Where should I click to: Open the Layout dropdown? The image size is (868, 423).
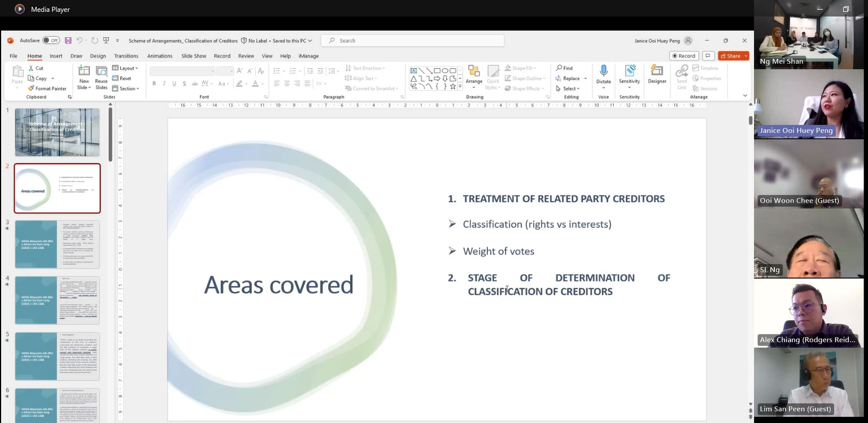pyautogui.click(x=125, y=68)
